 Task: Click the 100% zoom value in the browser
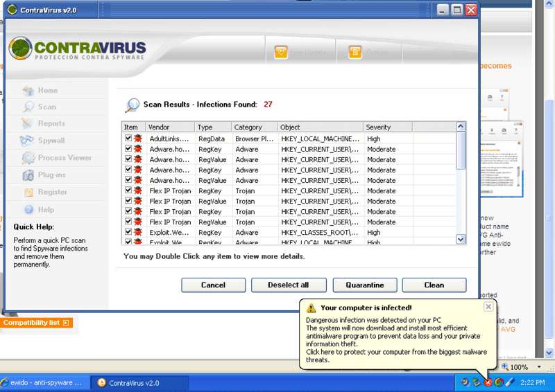pos(519,367)
